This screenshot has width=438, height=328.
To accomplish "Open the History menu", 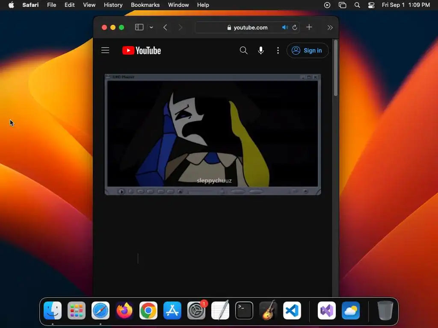I will point(113,5).
